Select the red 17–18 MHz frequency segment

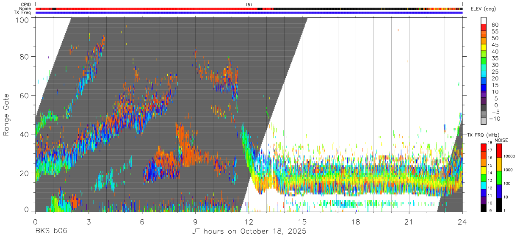(x=484, y=147)
